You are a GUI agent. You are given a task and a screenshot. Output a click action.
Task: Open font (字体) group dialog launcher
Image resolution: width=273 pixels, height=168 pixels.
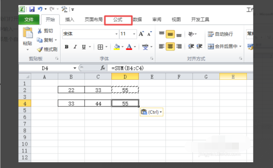(152, 58)
